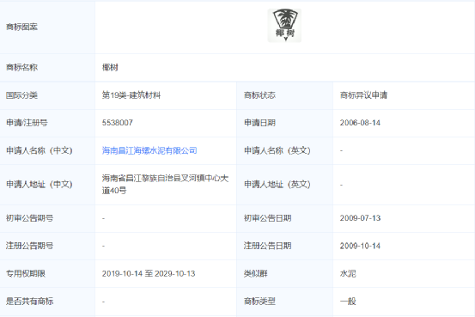Click the 申请/注册号 row label
The image size is (475, 317).
click(x=27, y=123)
